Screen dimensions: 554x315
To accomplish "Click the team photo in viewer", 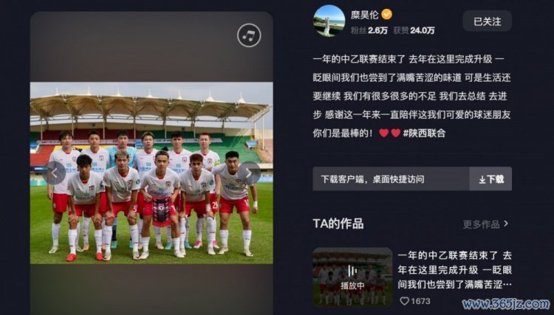I will 151,173.
